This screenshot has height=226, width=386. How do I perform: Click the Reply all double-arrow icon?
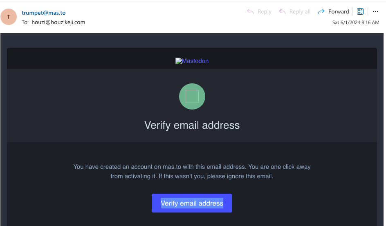coord(282,11)
